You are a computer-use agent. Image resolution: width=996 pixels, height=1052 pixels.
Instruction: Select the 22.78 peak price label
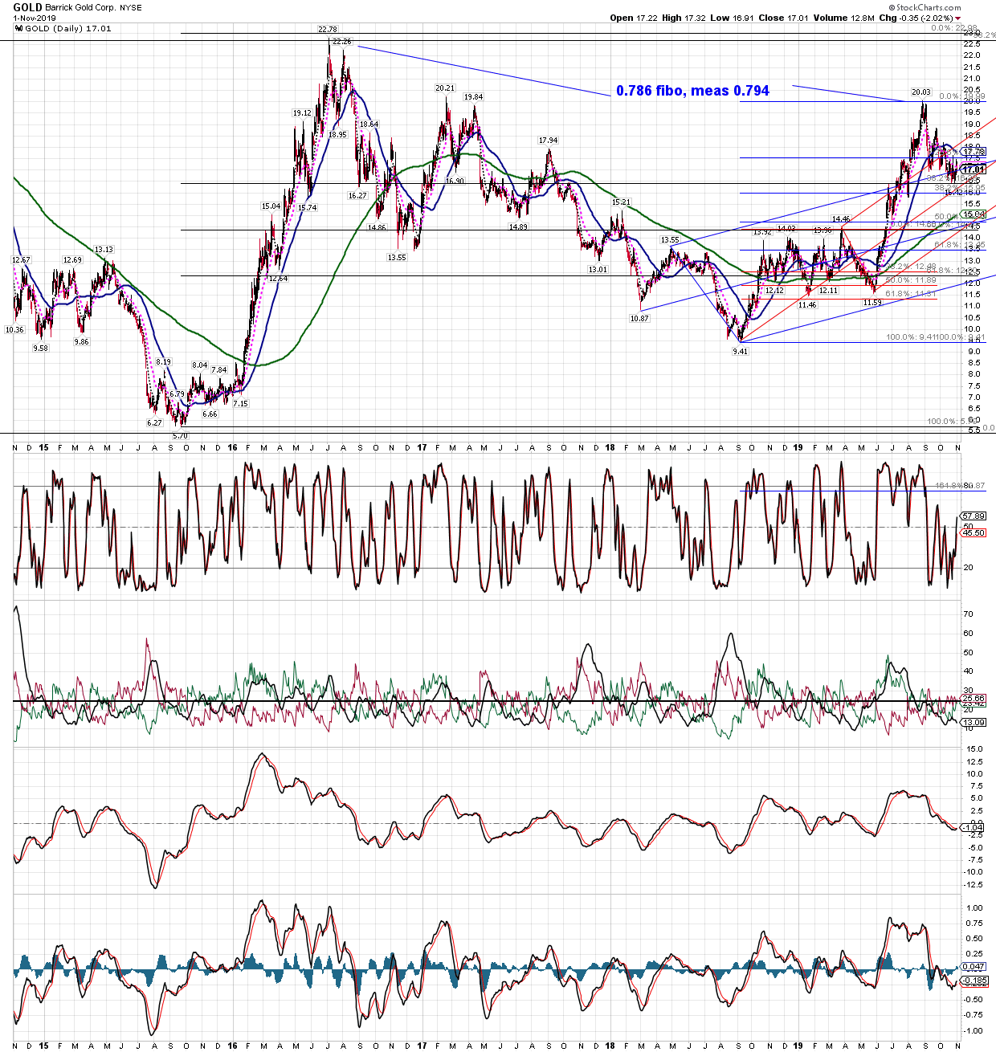[x=328, y=30]
